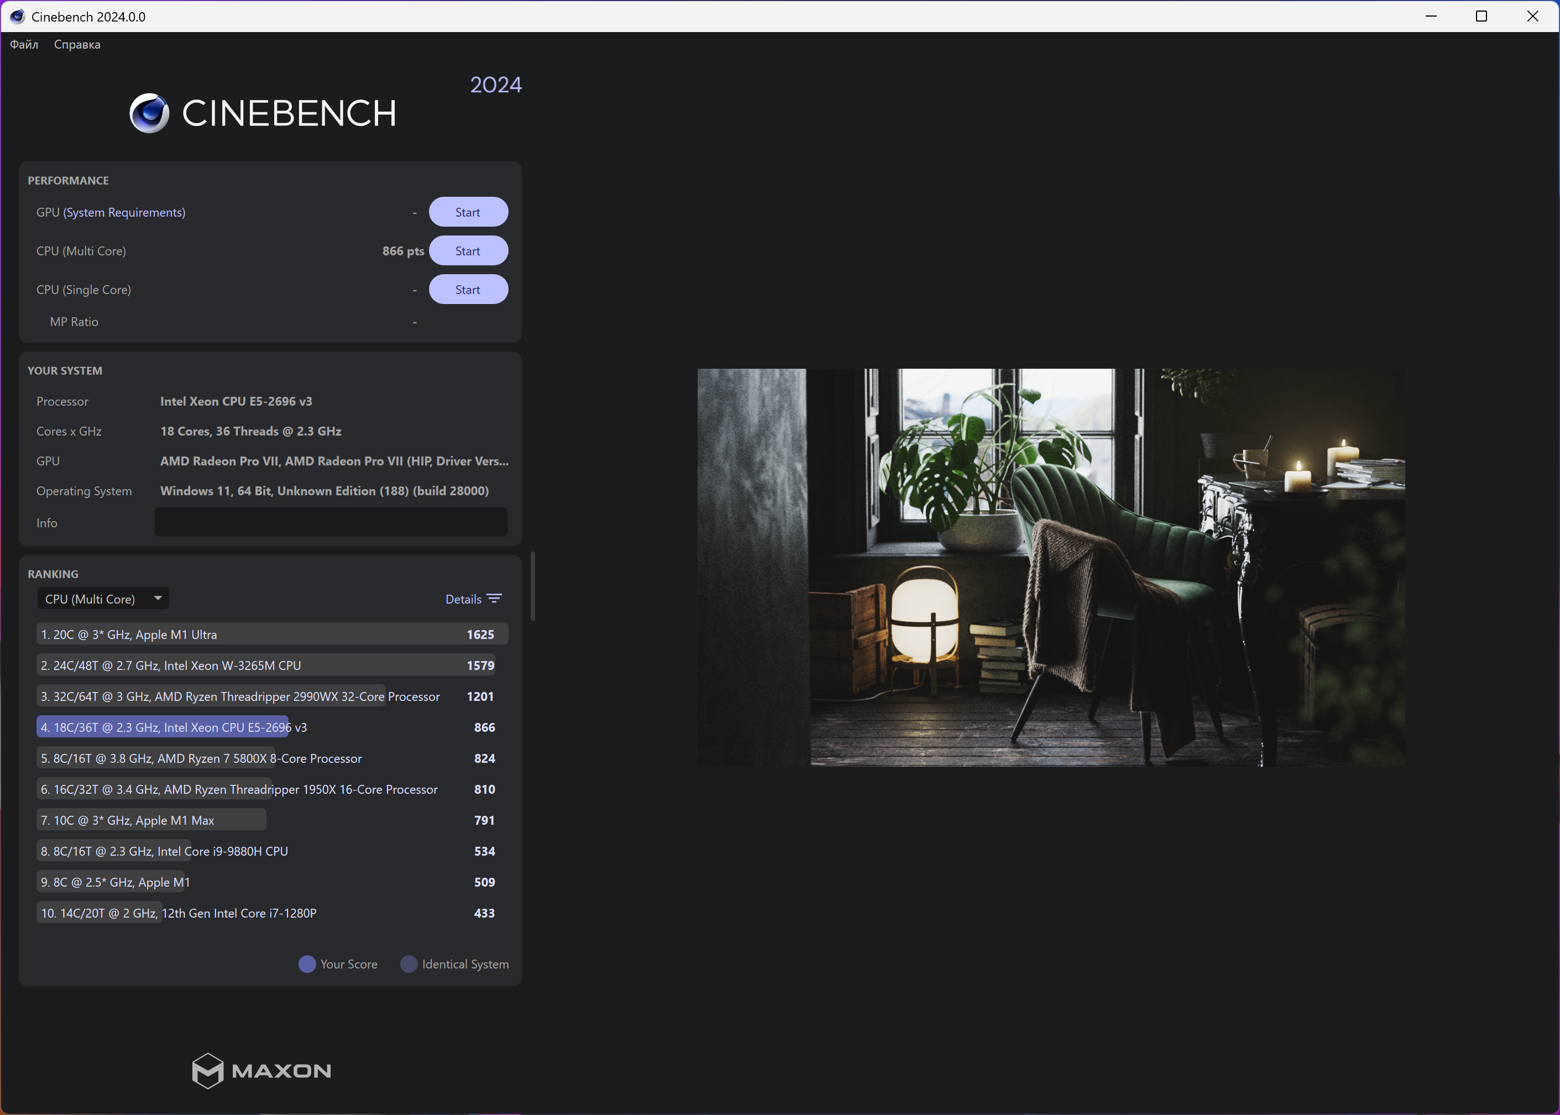The width and height of the screenshot is (1560, 1115).
Task: Click the Maxon logo icon
Action: click(207, 1070)
